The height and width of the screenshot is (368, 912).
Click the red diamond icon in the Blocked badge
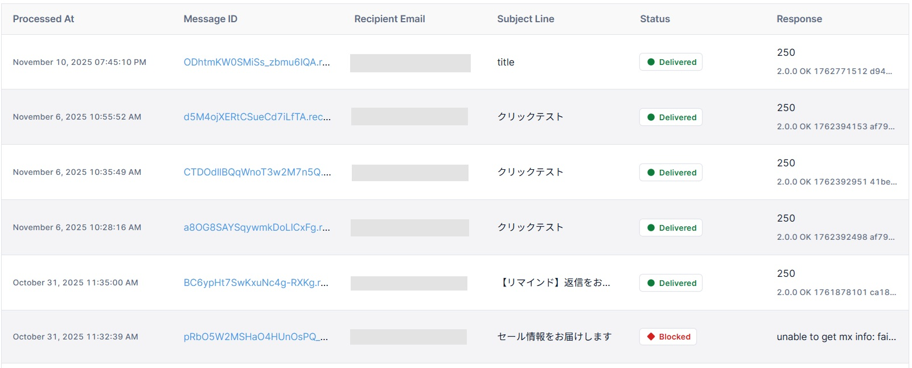point(651,337)
